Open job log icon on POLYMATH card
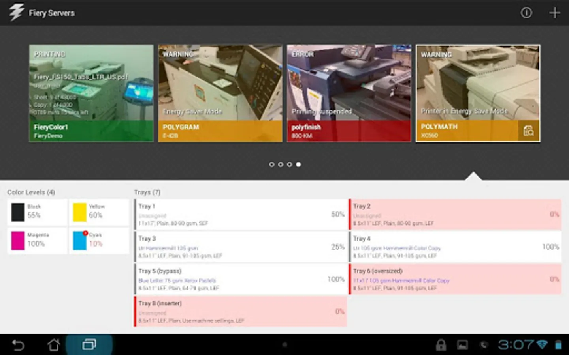This screenshot has width=569, height=355. tap(528, 131)
